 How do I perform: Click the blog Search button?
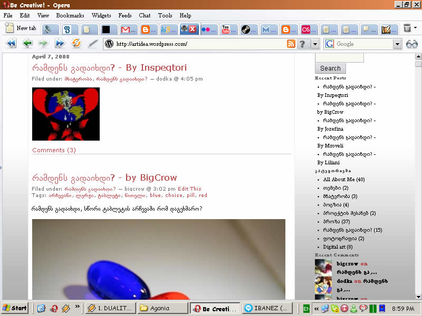330,68
